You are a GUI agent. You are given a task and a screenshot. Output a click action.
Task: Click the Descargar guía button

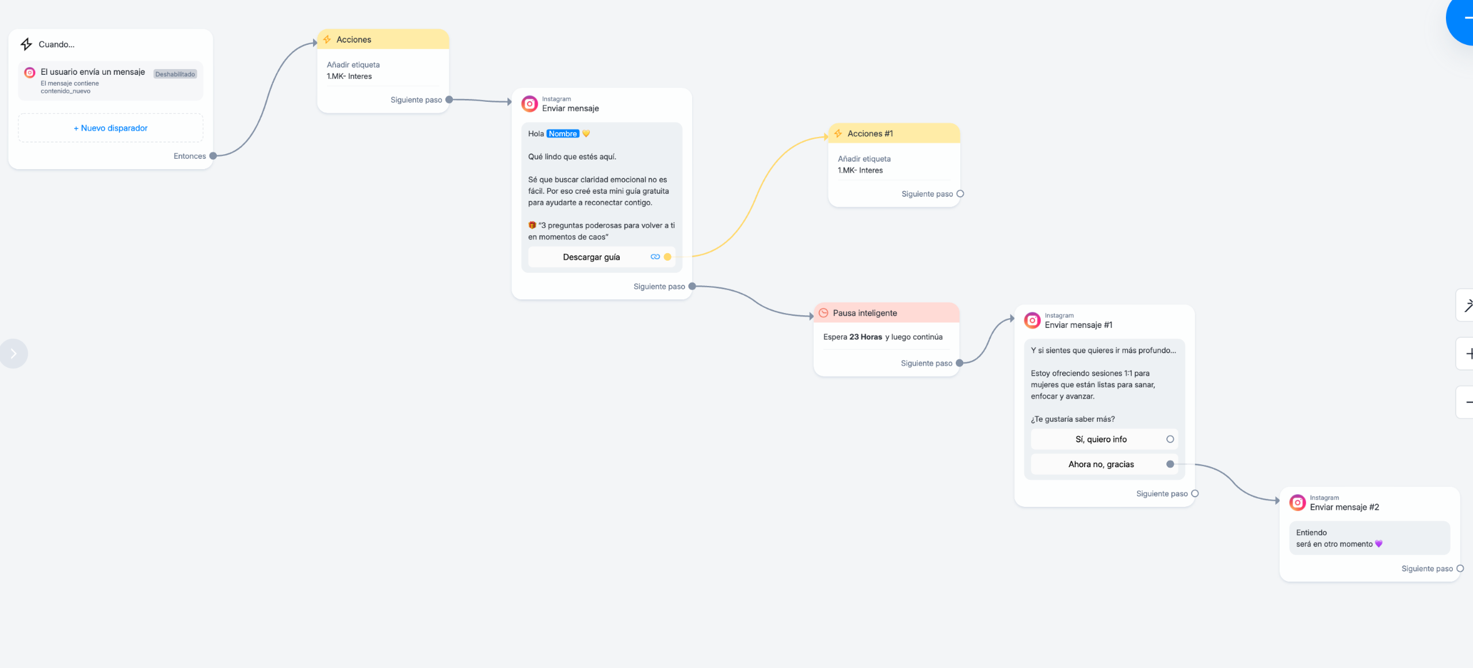point(591,257)
